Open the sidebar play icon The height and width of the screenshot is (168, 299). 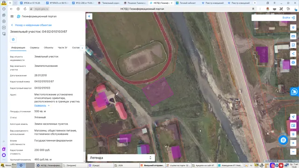[4, 21]
